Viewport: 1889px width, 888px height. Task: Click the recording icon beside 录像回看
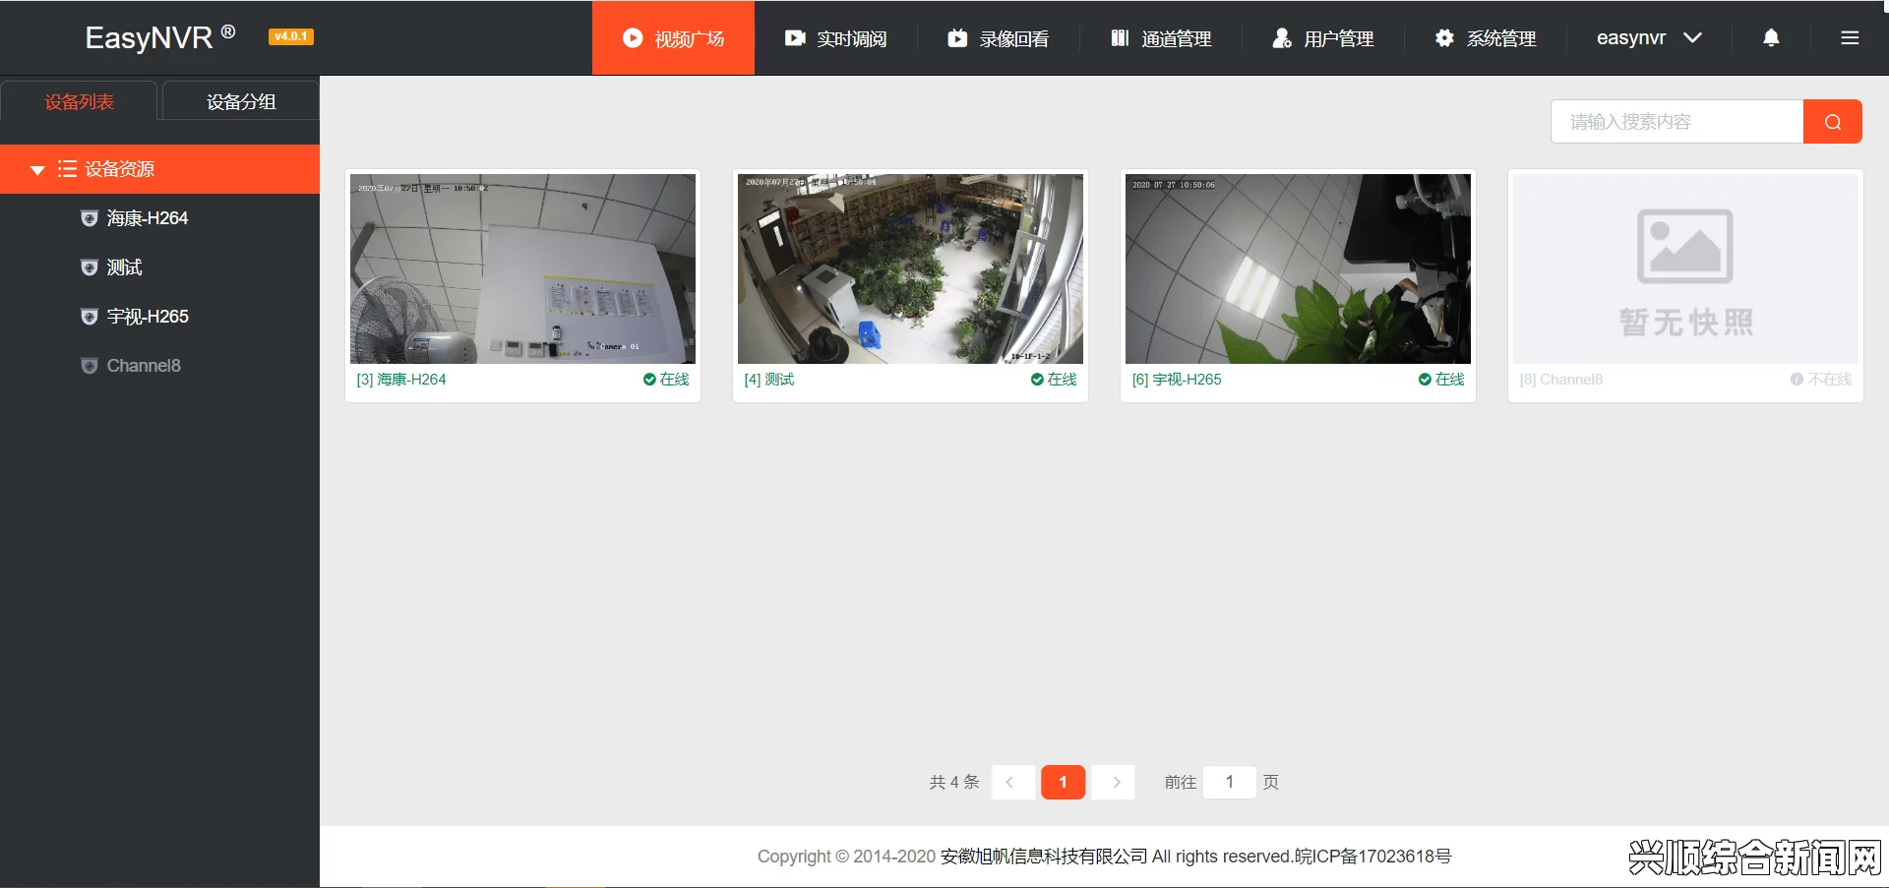coord(957,38)
